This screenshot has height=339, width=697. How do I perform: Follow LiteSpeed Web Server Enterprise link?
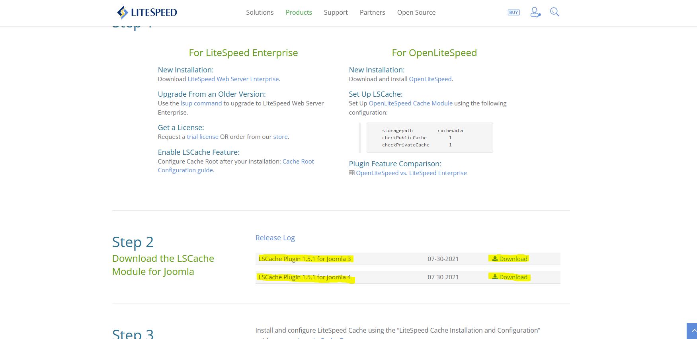[x=233, y=79]
